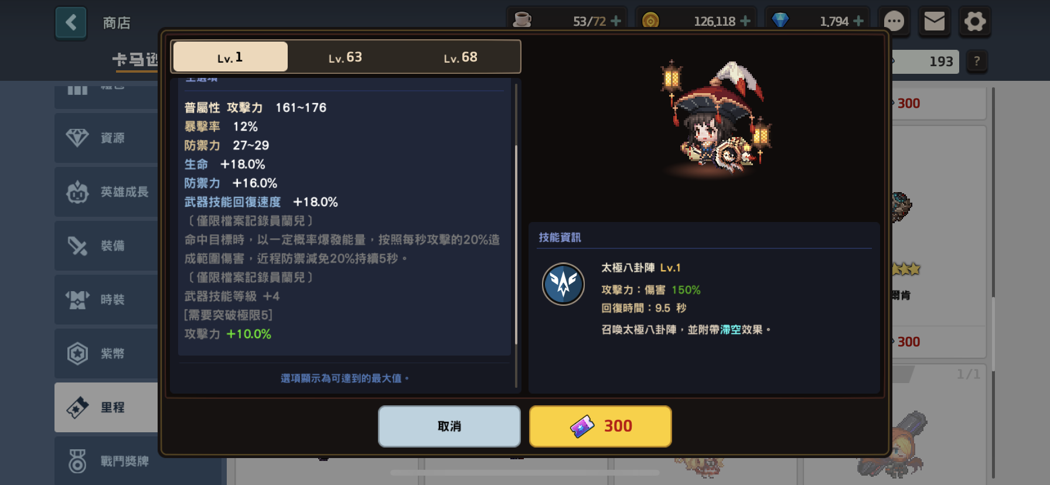Click the weapon stats panel scrollbar
This screenshot has width=1050, height=485.
pos(516,234)
